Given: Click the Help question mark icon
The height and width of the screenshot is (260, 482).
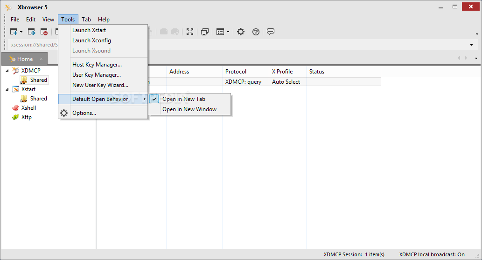Looking at the screenshot, I should click(x=256, y=32).
